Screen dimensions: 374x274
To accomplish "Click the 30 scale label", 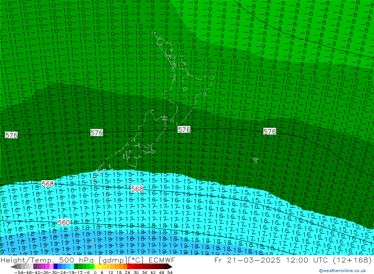I will click(136, 273).
